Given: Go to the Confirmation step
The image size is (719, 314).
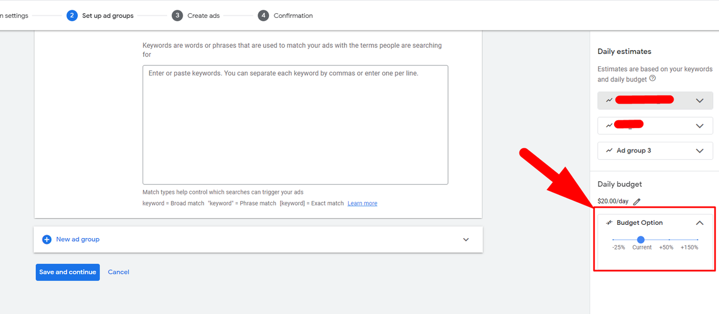Looking at the screenshot, I should tap(293, 16).
